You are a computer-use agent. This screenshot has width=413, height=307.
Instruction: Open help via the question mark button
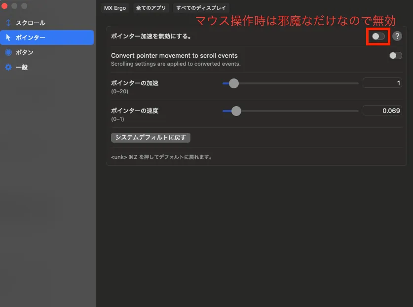point(397,36)
